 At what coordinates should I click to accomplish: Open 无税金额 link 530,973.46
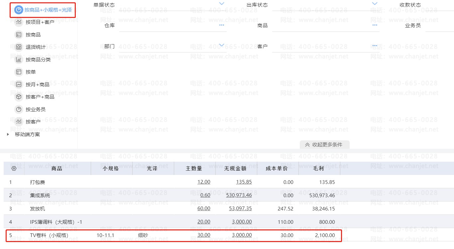(239, 195)
